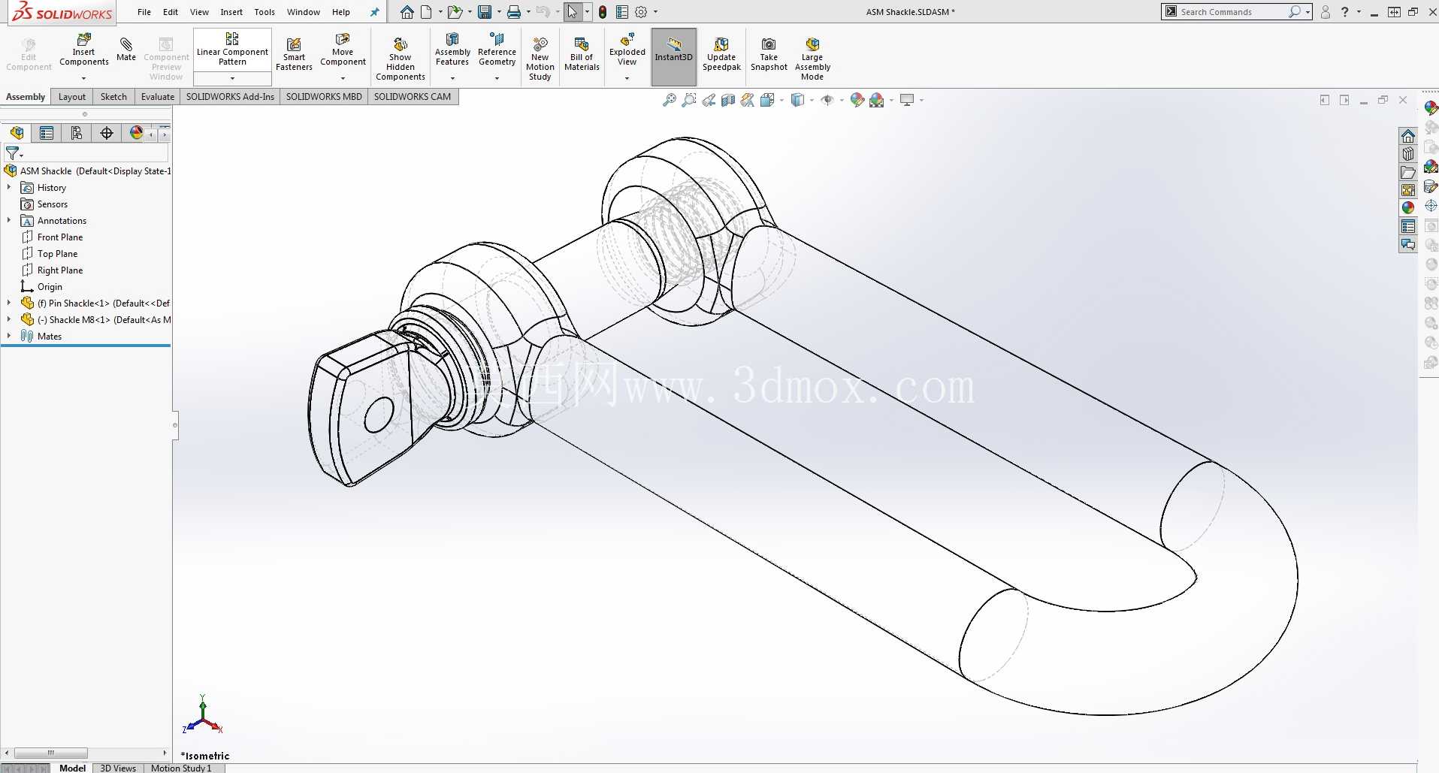The height and width of the screenshot is (773, 1439).
Task: Create an Exploded View
Action: point(627,50)
